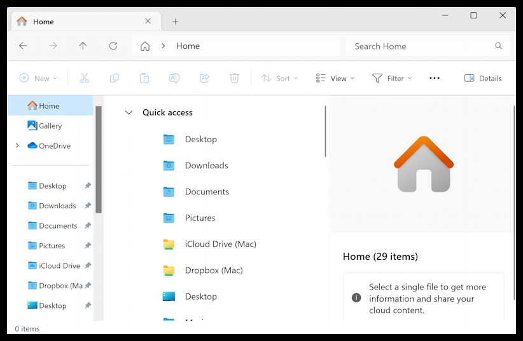
Task: Select Desktop below Dropbox (Mac) in list
Action: 190,297
